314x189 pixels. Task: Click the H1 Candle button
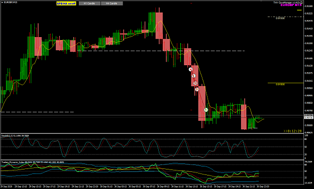point(89,4)
